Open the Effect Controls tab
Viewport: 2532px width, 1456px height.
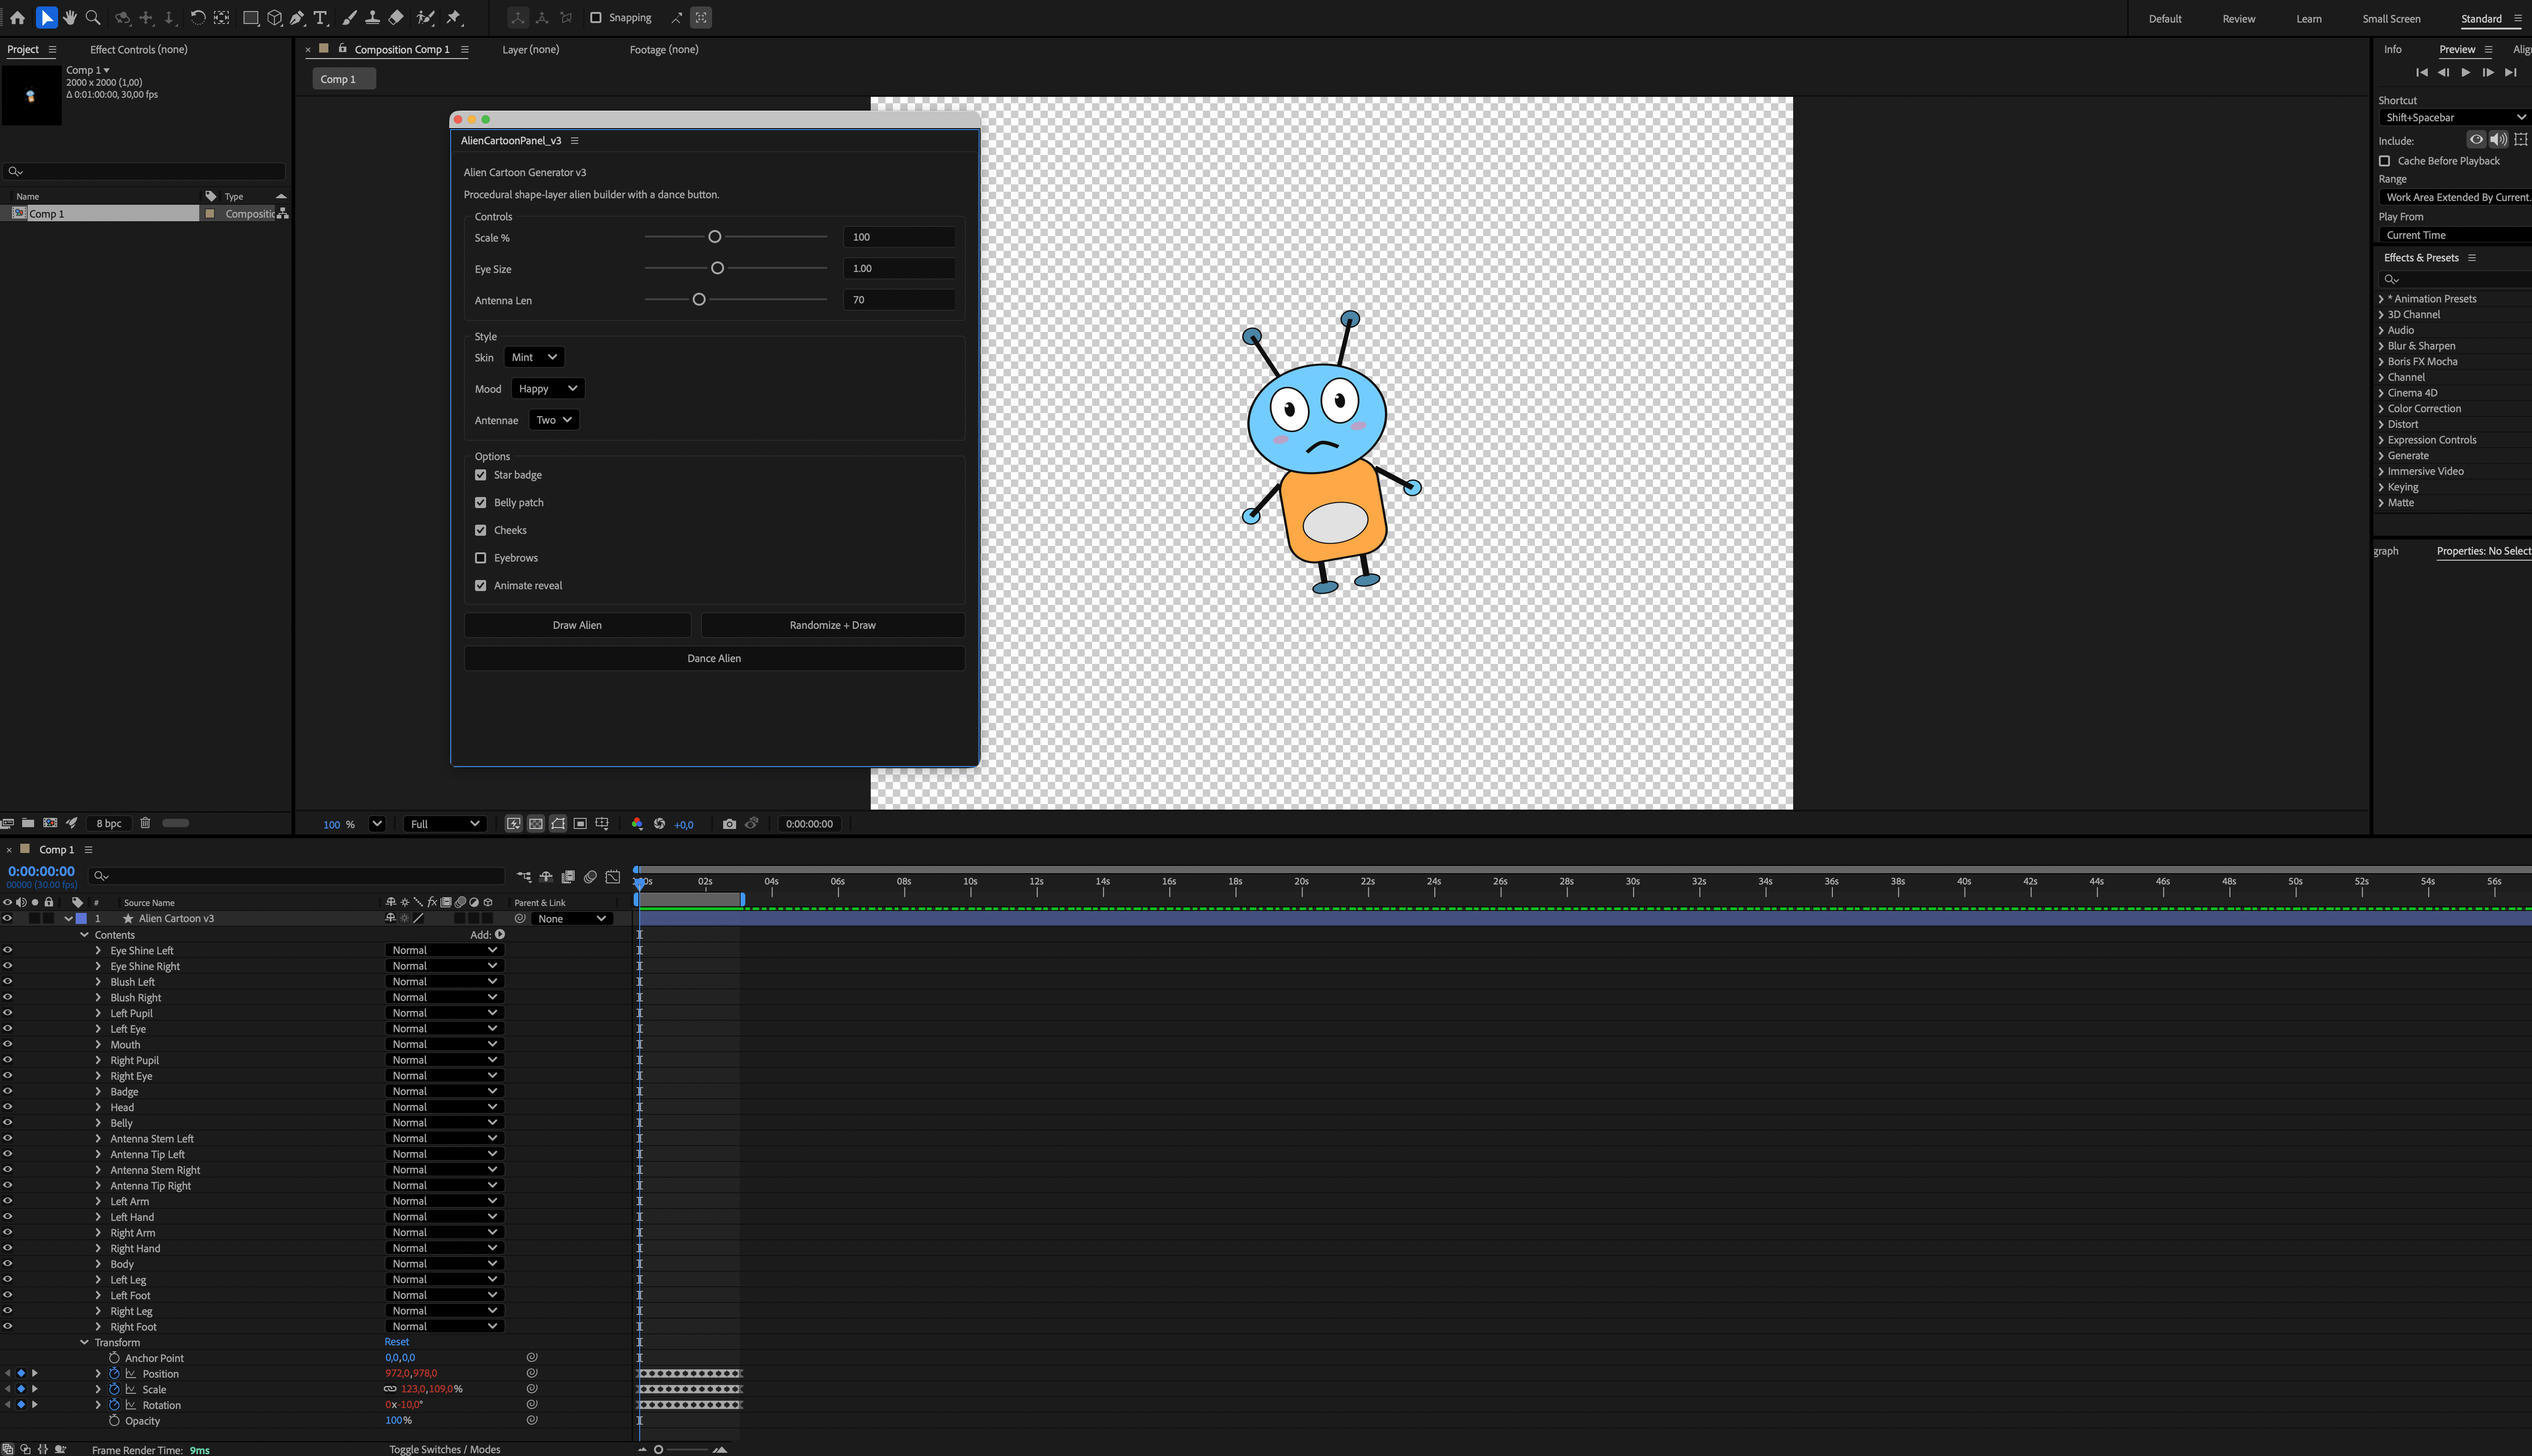click(139, 49)
